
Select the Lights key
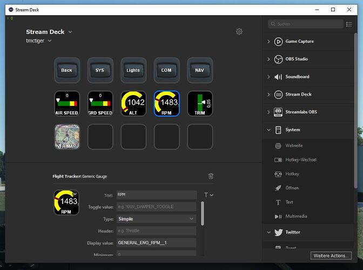coord(133,70)
